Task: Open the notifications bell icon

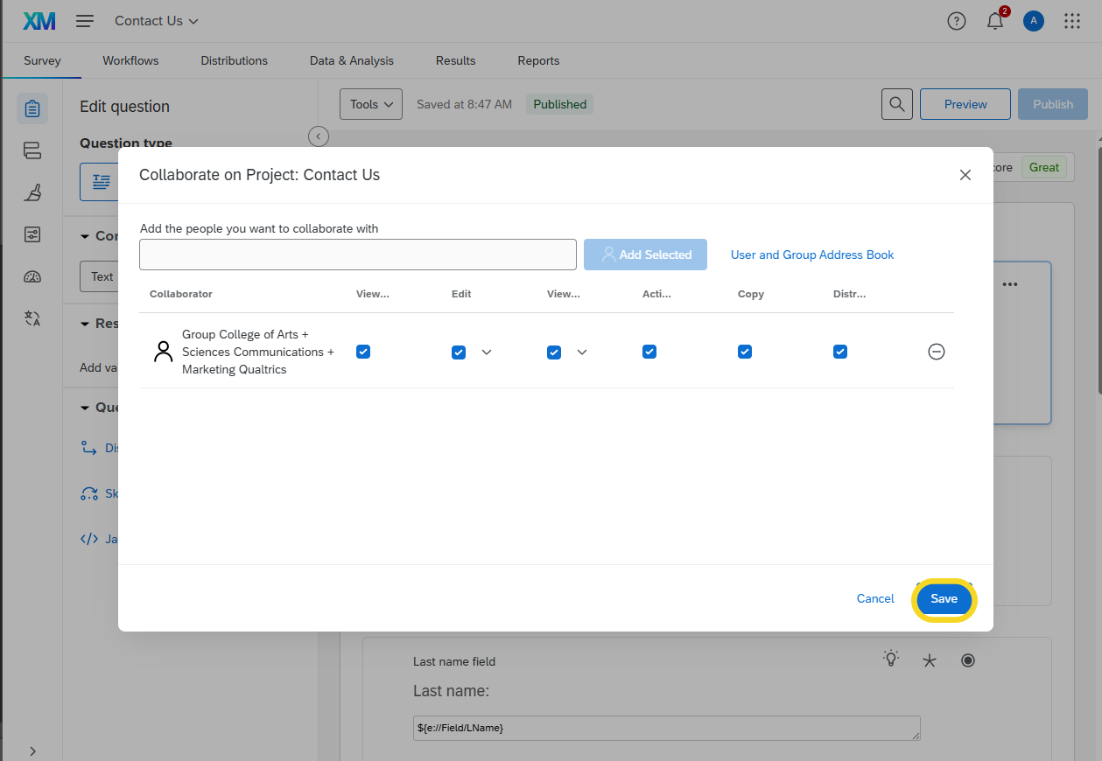Action: (995, 22)
